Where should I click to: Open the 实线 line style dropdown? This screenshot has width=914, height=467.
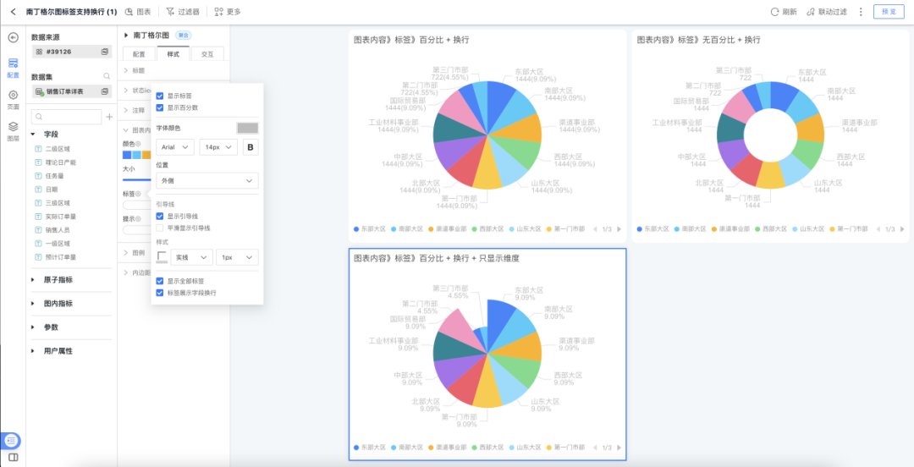point(192,257)
